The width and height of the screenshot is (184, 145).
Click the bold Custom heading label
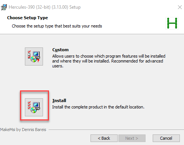coord(60,50)
